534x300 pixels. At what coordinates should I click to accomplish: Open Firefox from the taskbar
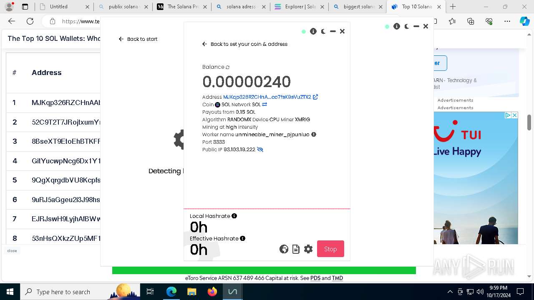point(212,292)
